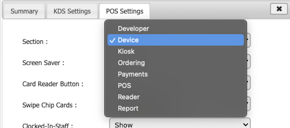Image resolution: width=290 pixels, height=128 pixels.
Task: Choose the Ordering section option
Action: [x=131, y=63]
